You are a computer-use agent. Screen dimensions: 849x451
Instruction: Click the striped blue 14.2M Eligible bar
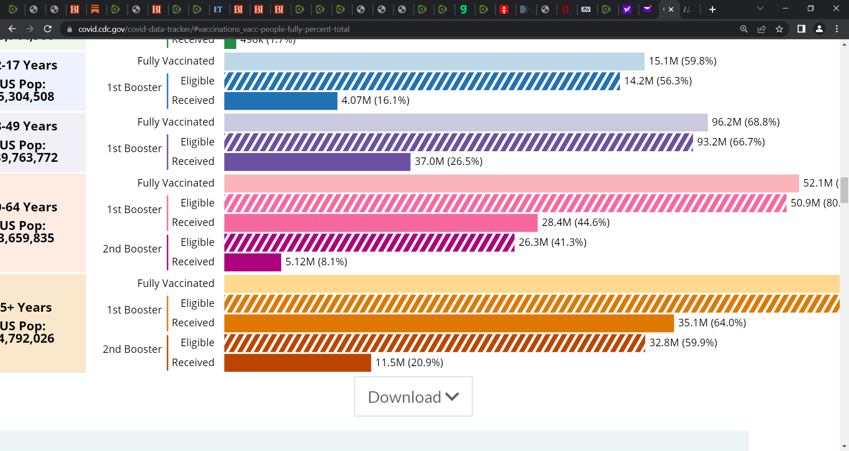tap(422, 81)
